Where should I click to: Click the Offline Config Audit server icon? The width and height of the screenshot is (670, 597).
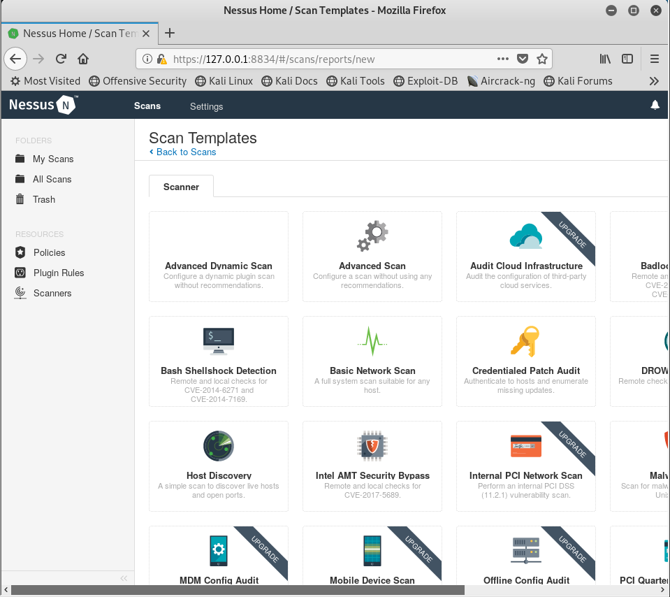[x=525, y=550]
